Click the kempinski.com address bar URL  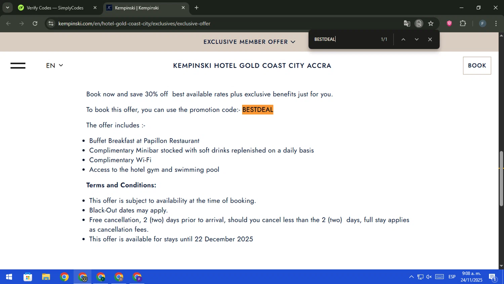[x=134, y=23]
